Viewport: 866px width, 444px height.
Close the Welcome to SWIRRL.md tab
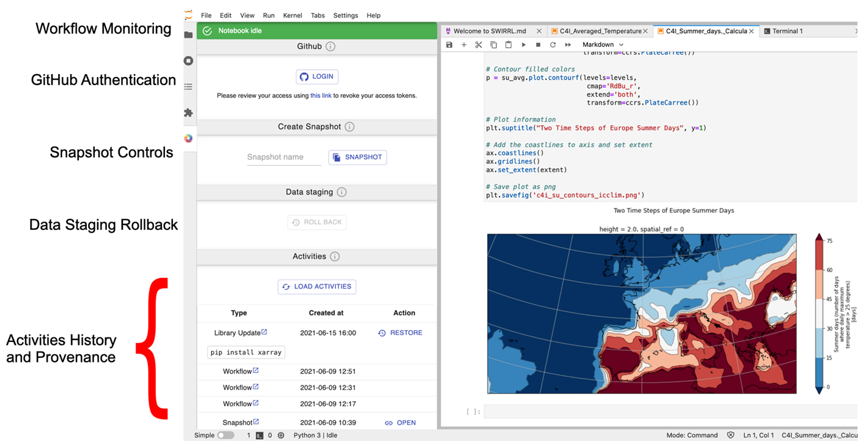[x=539, y=31]
